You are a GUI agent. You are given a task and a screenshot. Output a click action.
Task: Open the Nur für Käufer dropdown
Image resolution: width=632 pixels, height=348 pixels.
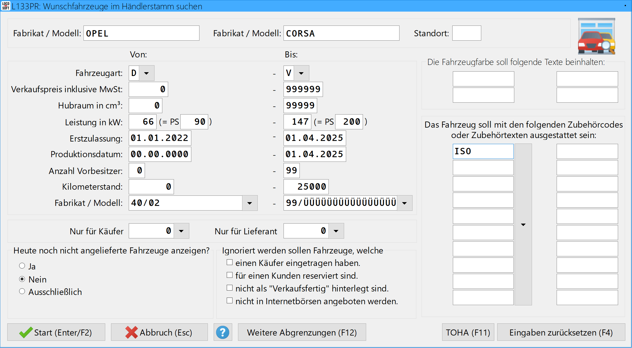click(181, 231)
